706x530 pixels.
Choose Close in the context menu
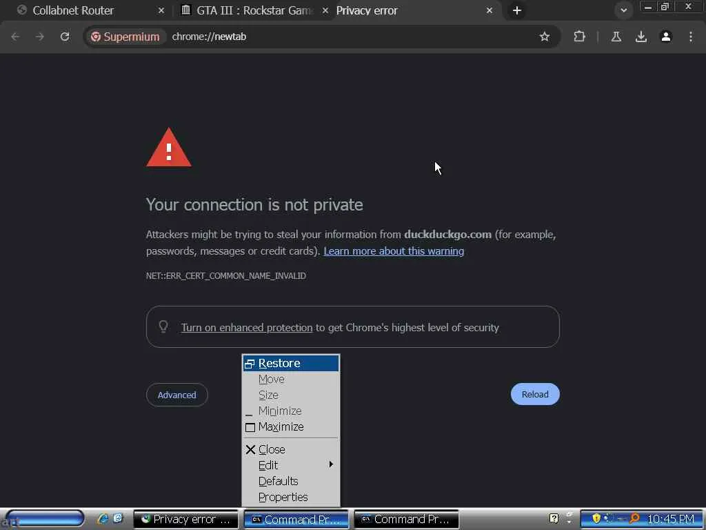(x=291, y=449)
